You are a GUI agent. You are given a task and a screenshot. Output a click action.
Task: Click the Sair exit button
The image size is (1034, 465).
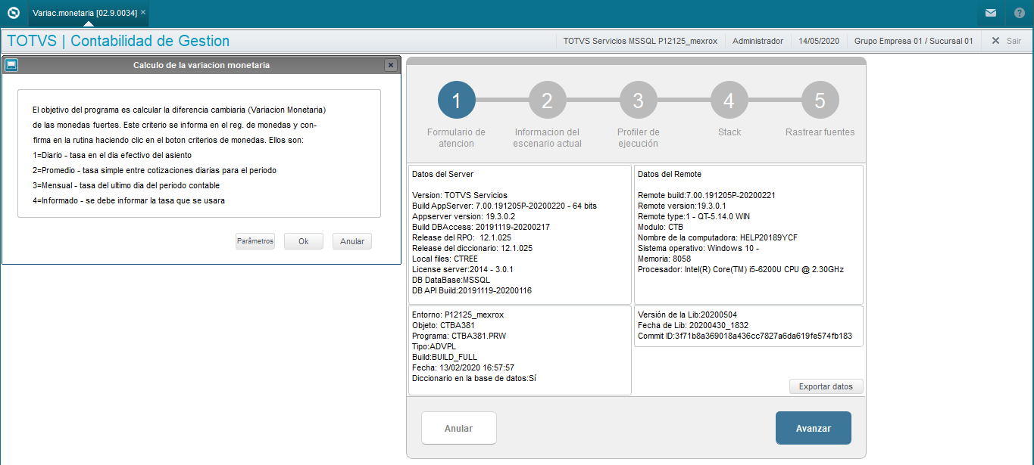point(1006,41)
